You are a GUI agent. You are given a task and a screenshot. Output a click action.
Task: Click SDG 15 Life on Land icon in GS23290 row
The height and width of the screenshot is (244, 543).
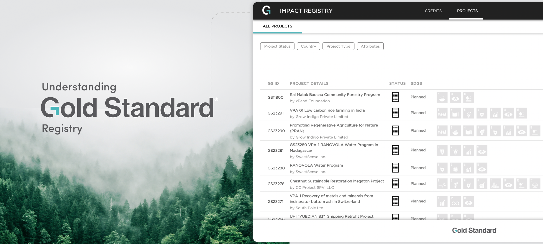535,131
